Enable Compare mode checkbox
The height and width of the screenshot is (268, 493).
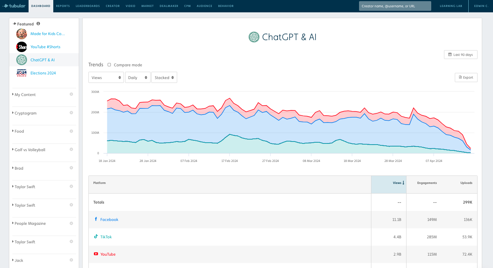point(109,65)
